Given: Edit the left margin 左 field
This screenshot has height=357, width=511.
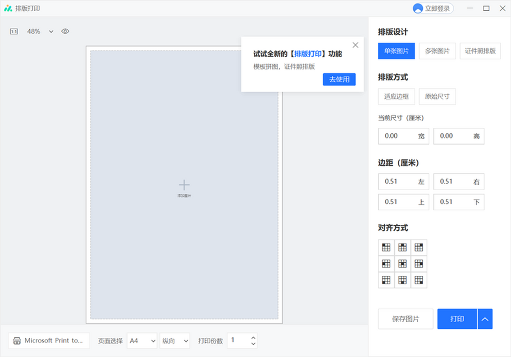Looking at the screenshot, I should (x=404, y=181).
